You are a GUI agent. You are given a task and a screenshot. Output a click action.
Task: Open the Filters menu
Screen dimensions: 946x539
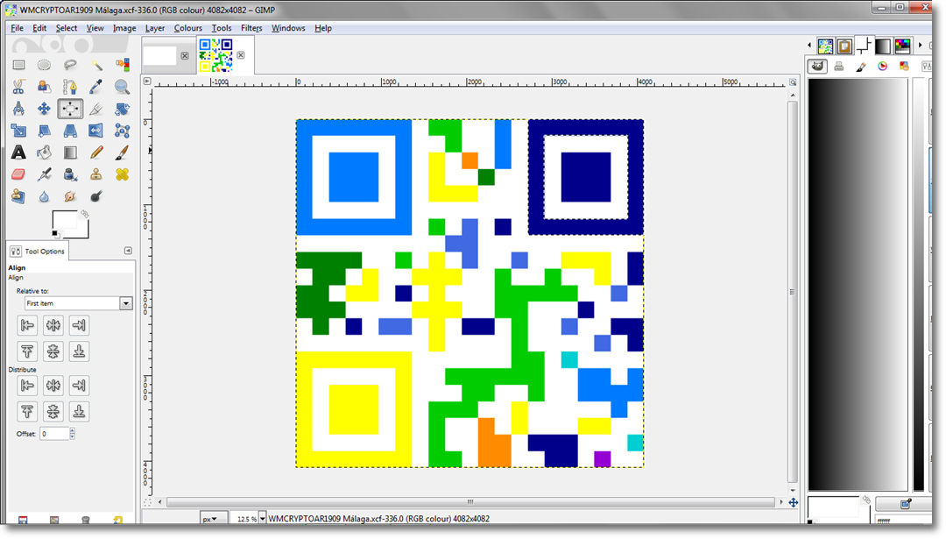coord(251,28)
